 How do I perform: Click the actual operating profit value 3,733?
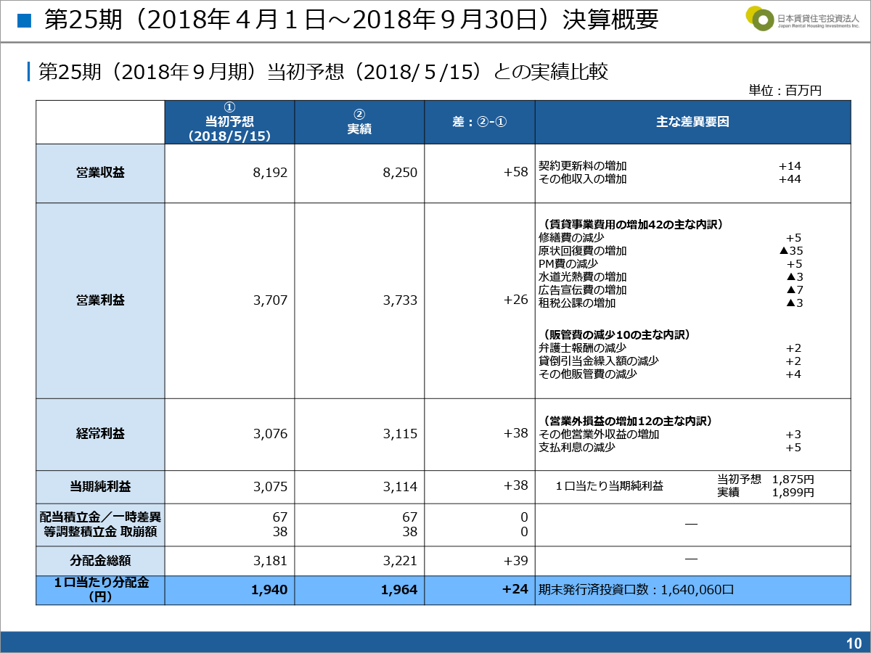pyautogui.click(x=400, y=300)
